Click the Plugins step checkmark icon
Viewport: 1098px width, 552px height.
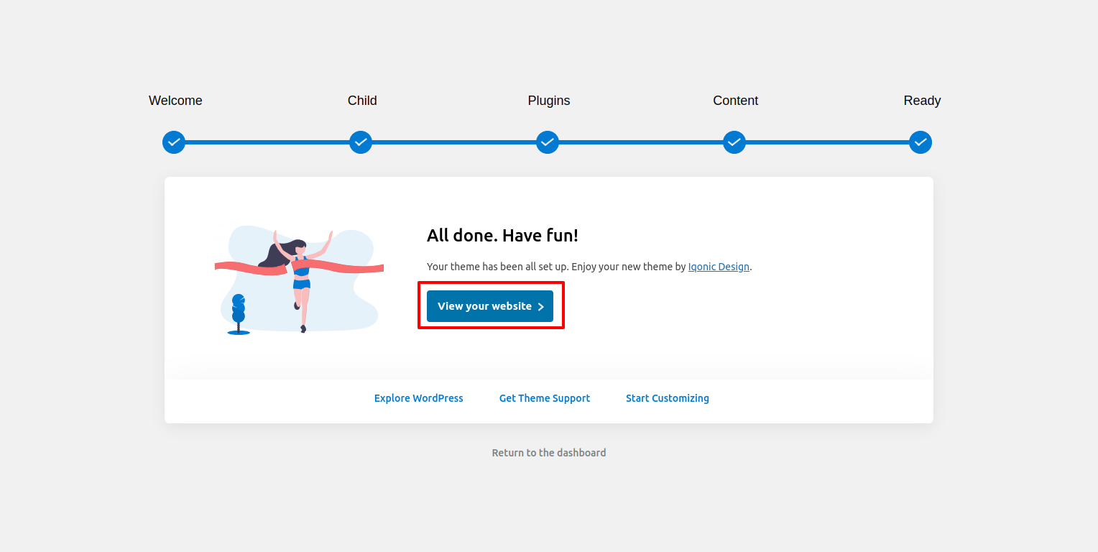coord(548,142)
